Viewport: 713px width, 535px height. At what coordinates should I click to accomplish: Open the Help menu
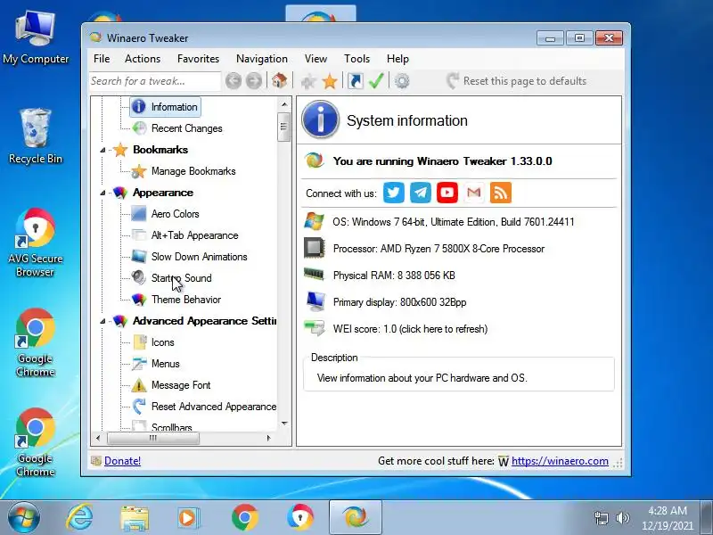coord(397,59)
